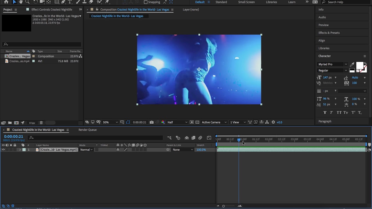Delete selected item using trash icon

point(41,123)
